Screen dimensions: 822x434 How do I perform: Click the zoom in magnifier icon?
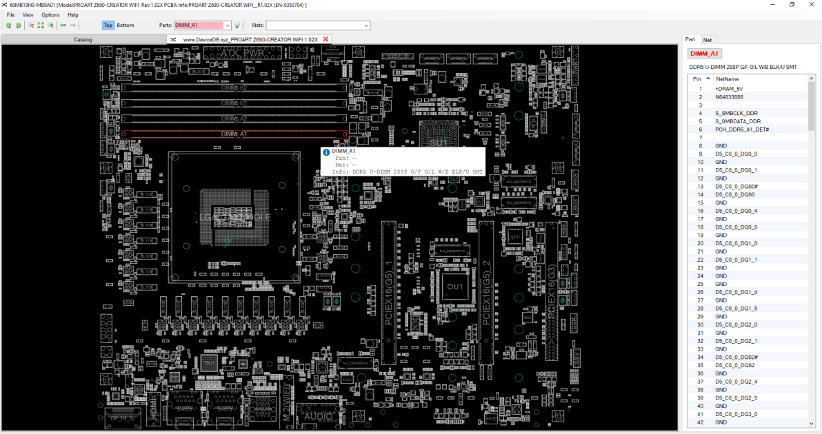point(51,25)
